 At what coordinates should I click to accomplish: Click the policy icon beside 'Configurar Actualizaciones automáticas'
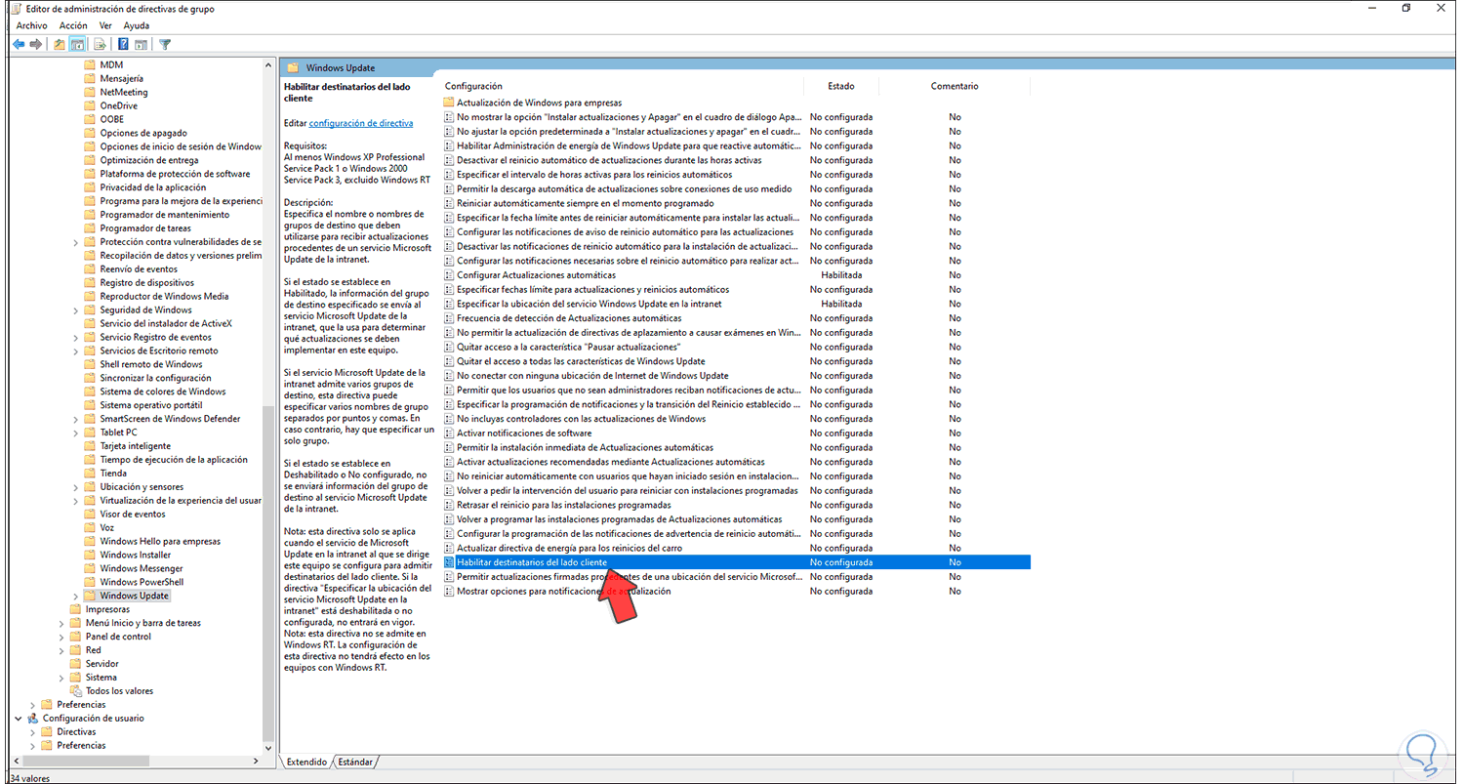(449, 275)
